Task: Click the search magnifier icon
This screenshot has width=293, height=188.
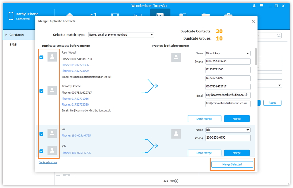Action: coord(279,35)
